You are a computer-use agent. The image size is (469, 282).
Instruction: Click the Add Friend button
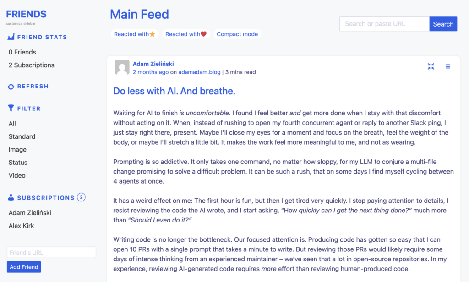tap(24, 267)
